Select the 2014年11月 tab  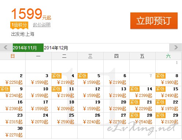(28, 48)
